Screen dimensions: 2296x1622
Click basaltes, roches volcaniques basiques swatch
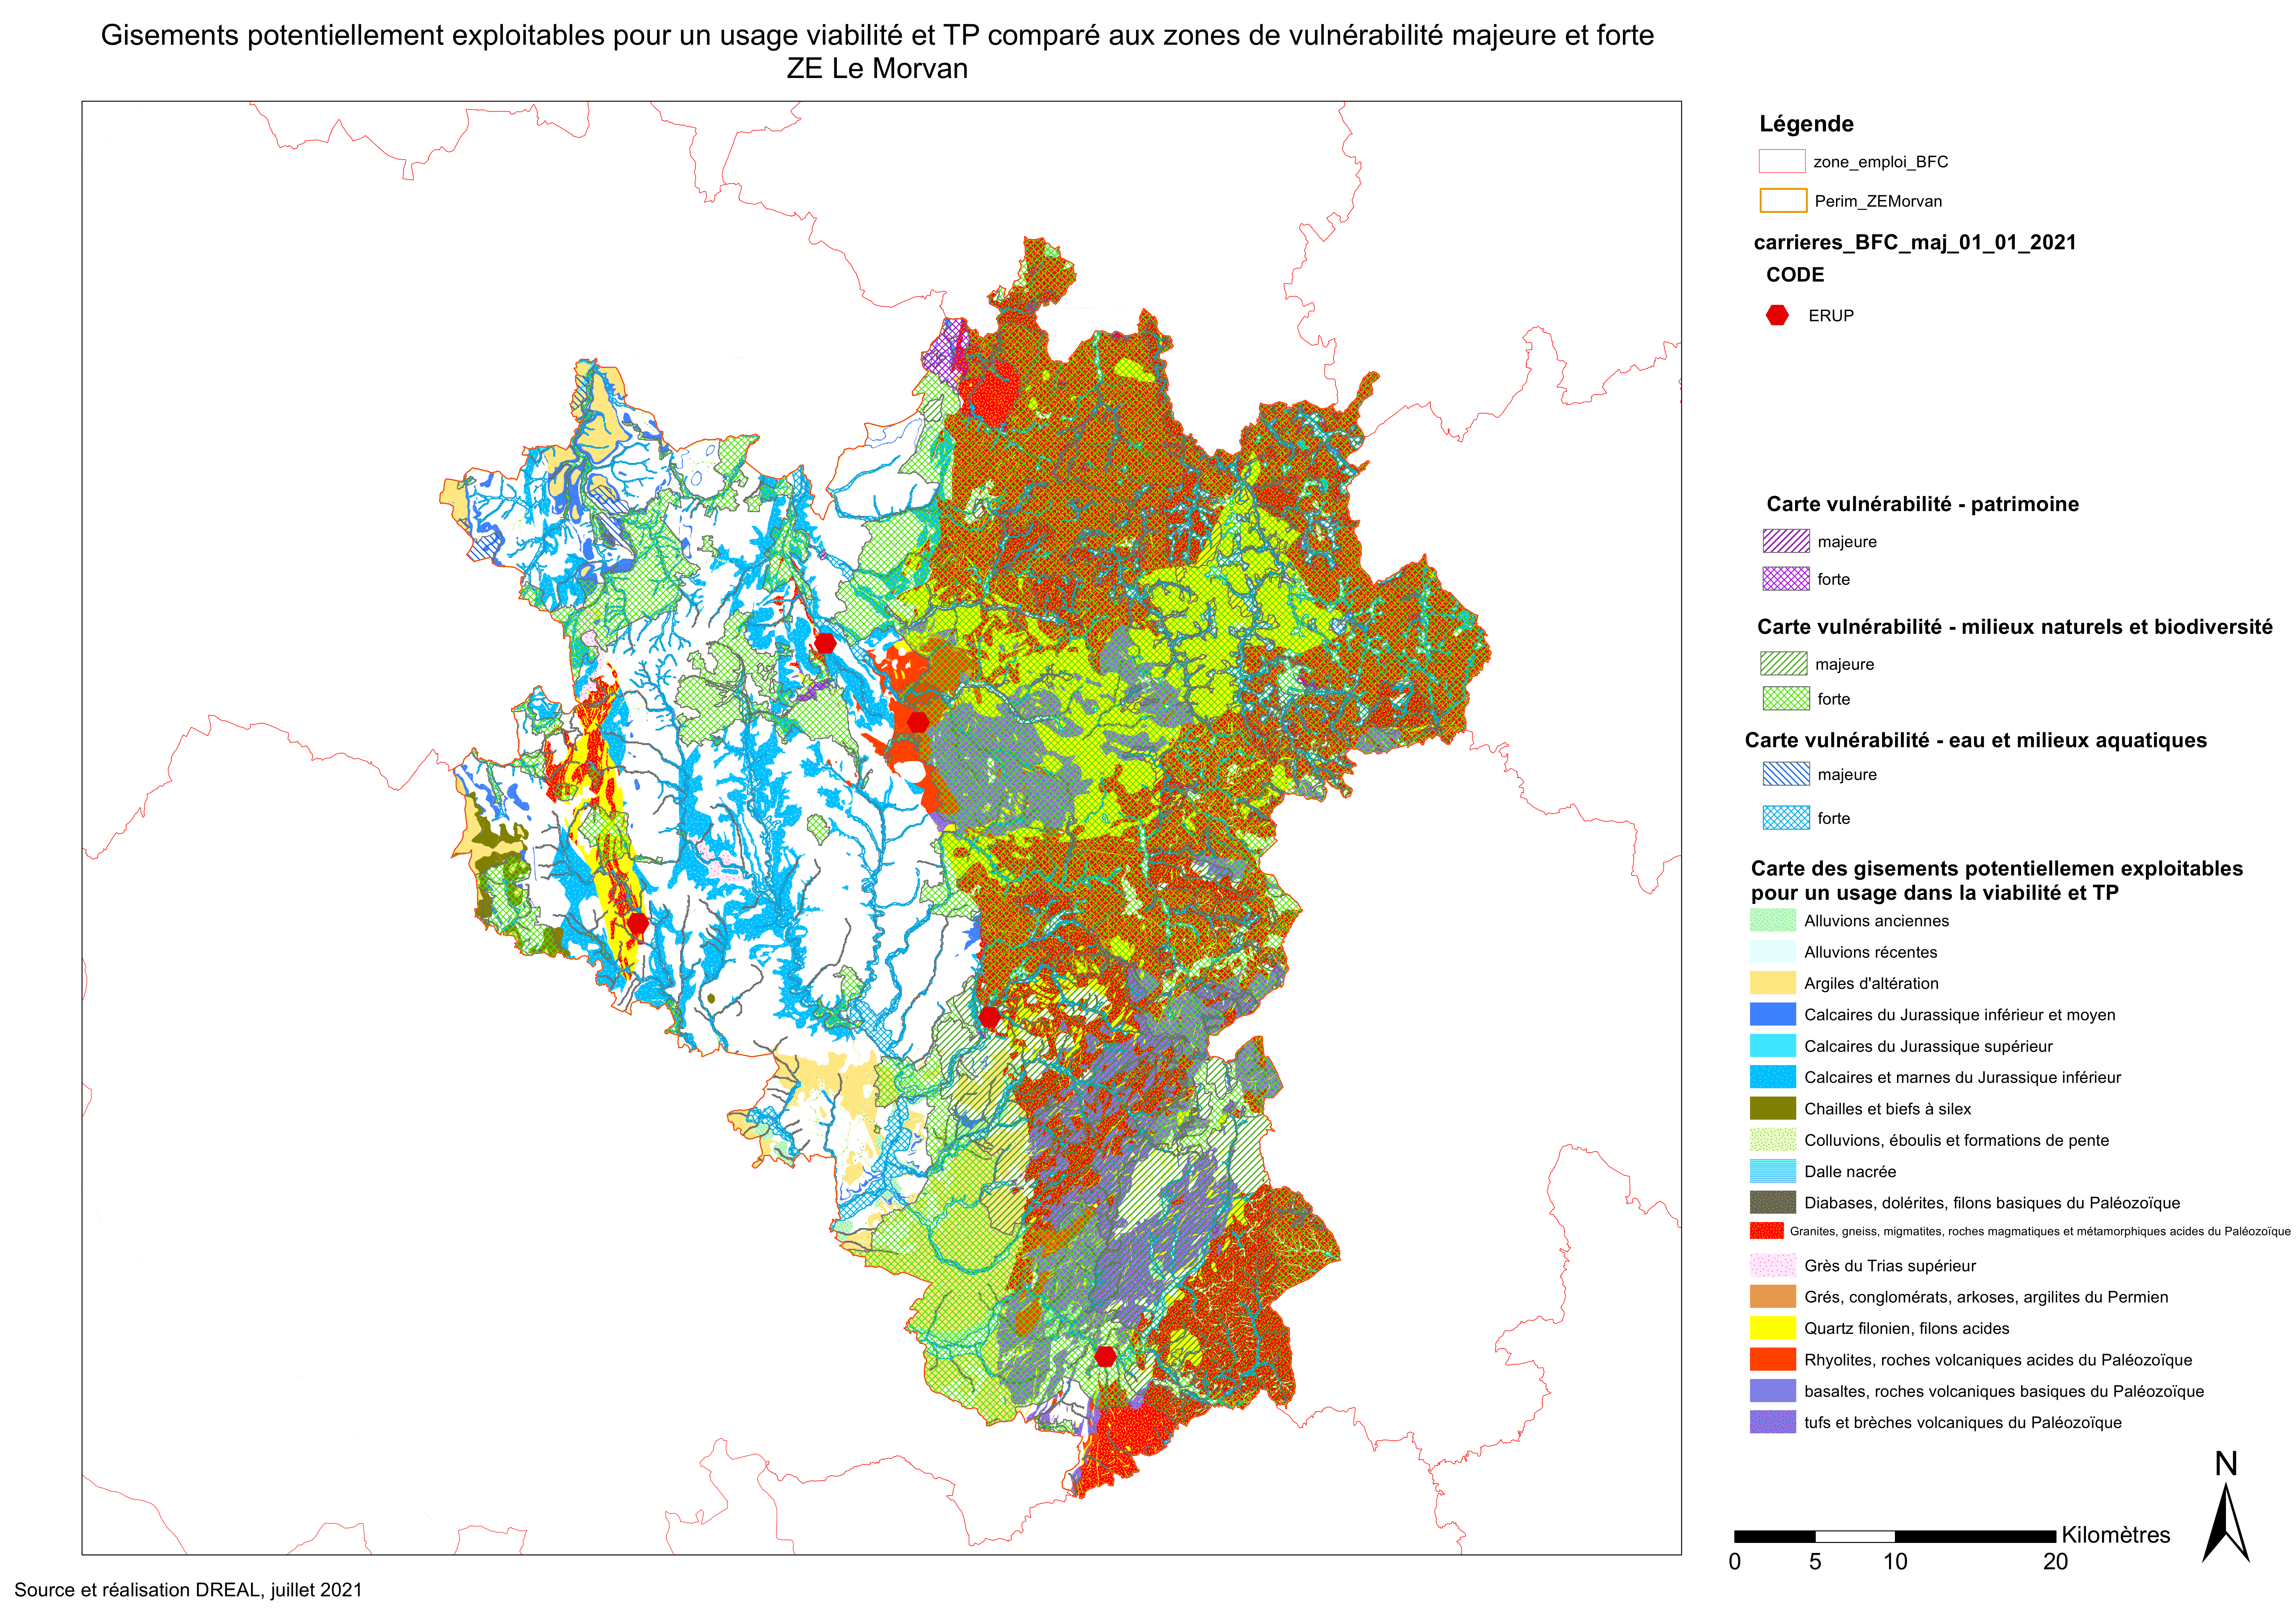[1773, 1391]
